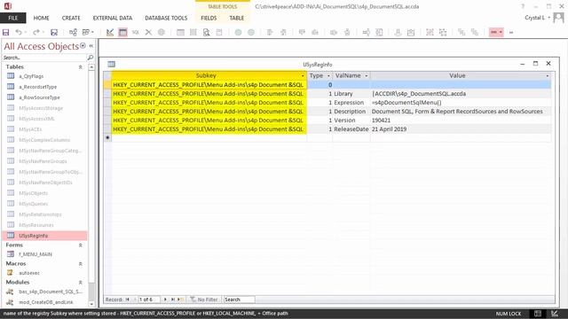
Task: Open Type column filter dropdown arrow
Action: click(328, 75)
